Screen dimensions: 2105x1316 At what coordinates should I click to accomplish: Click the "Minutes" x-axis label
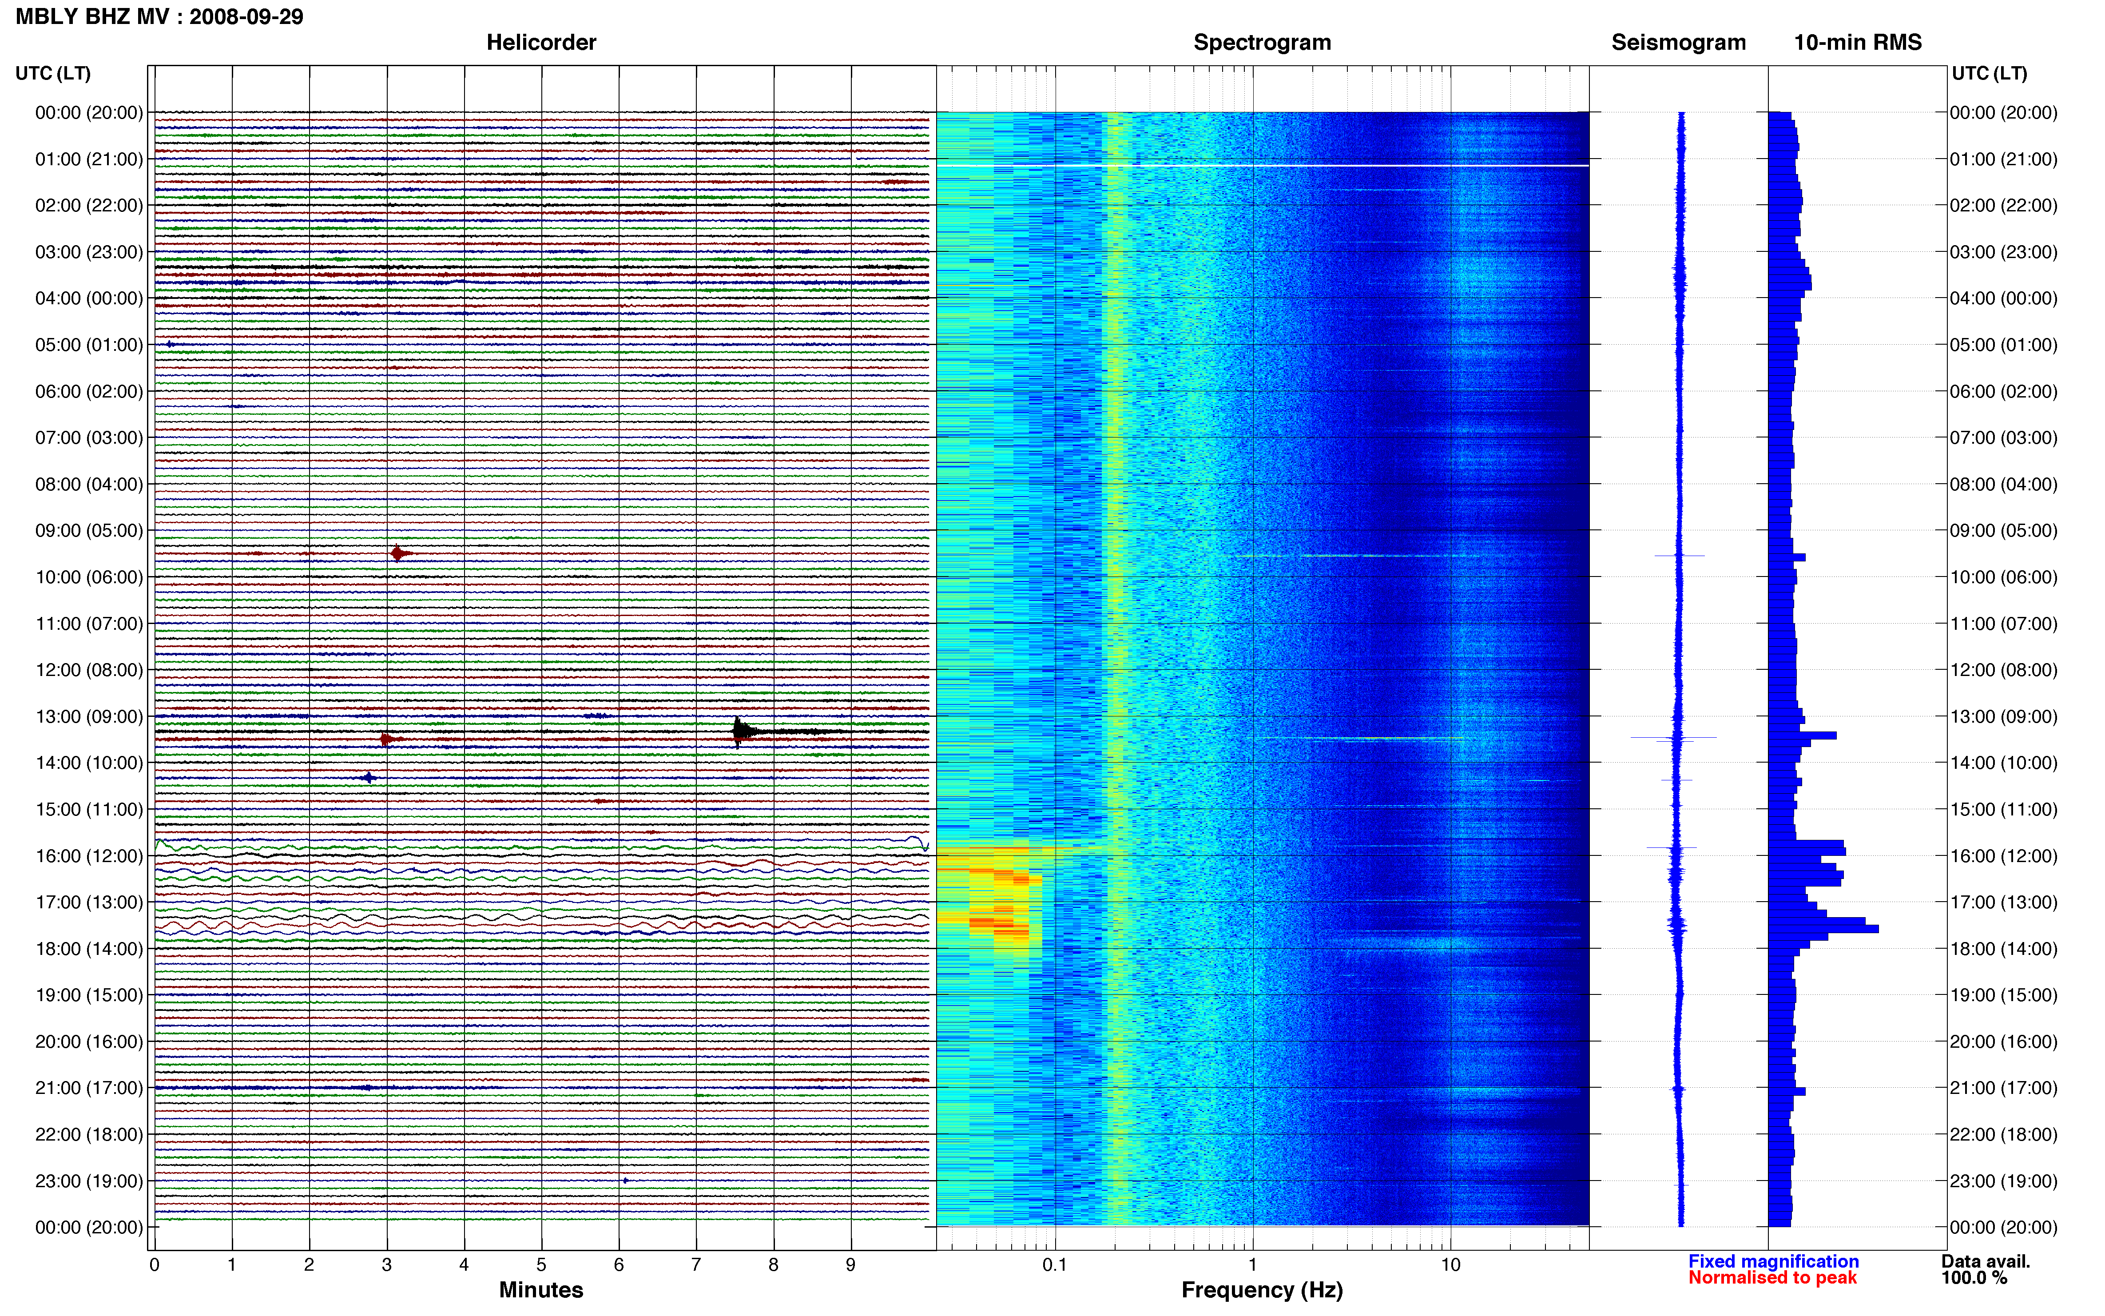[541, 1290]
